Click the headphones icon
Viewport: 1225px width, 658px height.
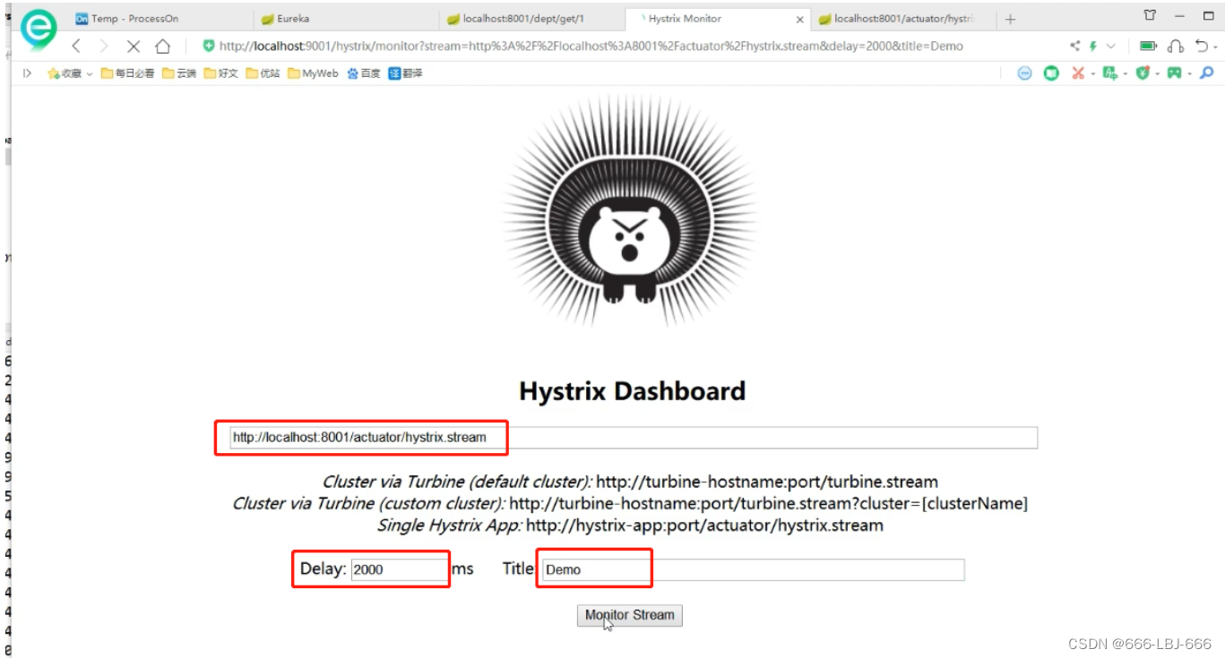click(x=1176, y=46)
